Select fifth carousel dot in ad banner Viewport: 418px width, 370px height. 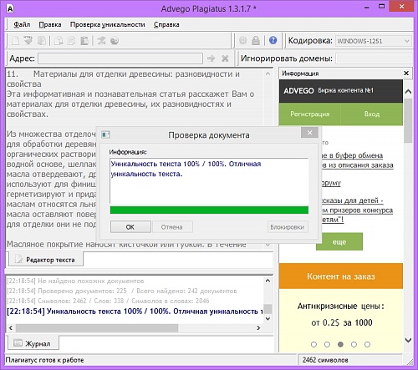tap(367, 345)
